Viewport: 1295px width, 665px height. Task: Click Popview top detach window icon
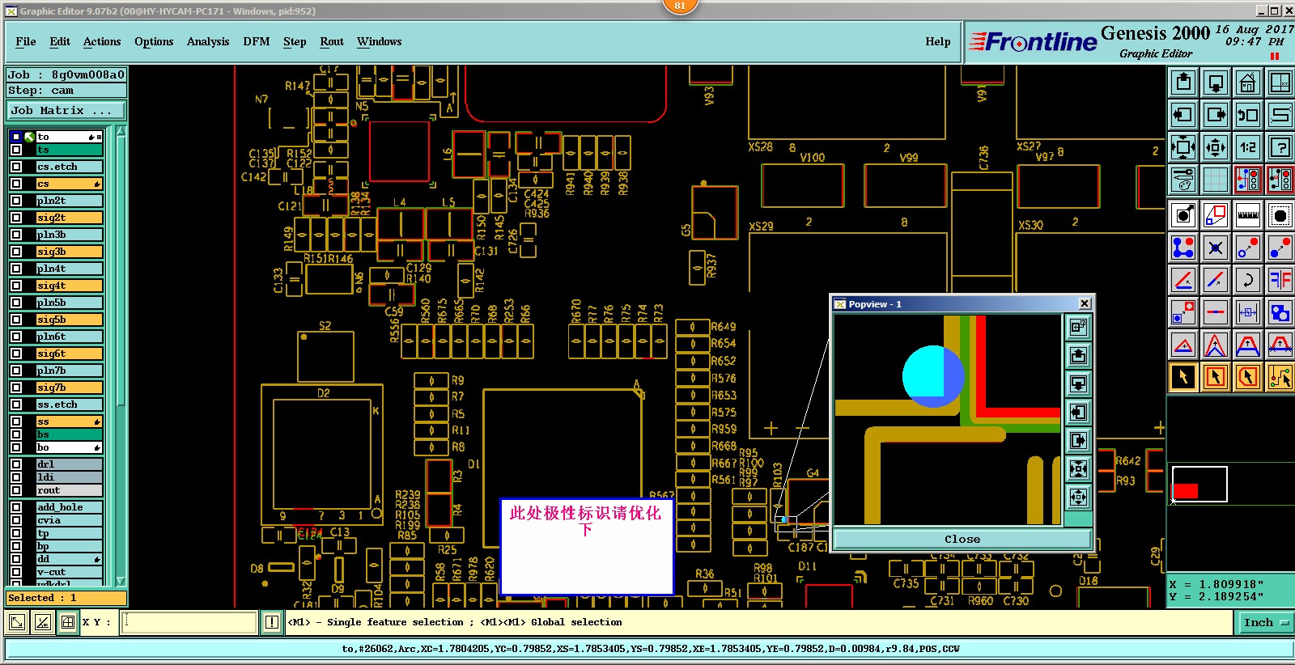(x=1078, y=327)
